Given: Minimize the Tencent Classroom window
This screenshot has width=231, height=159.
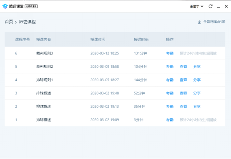Looking at the screenshot, I should [218, 7].
